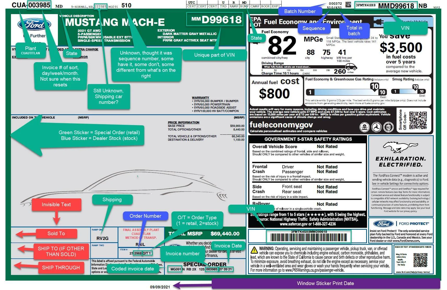Click the yellow warning triangle icon
The height and width of the screenshot is (290, 447).
(254, 250)
